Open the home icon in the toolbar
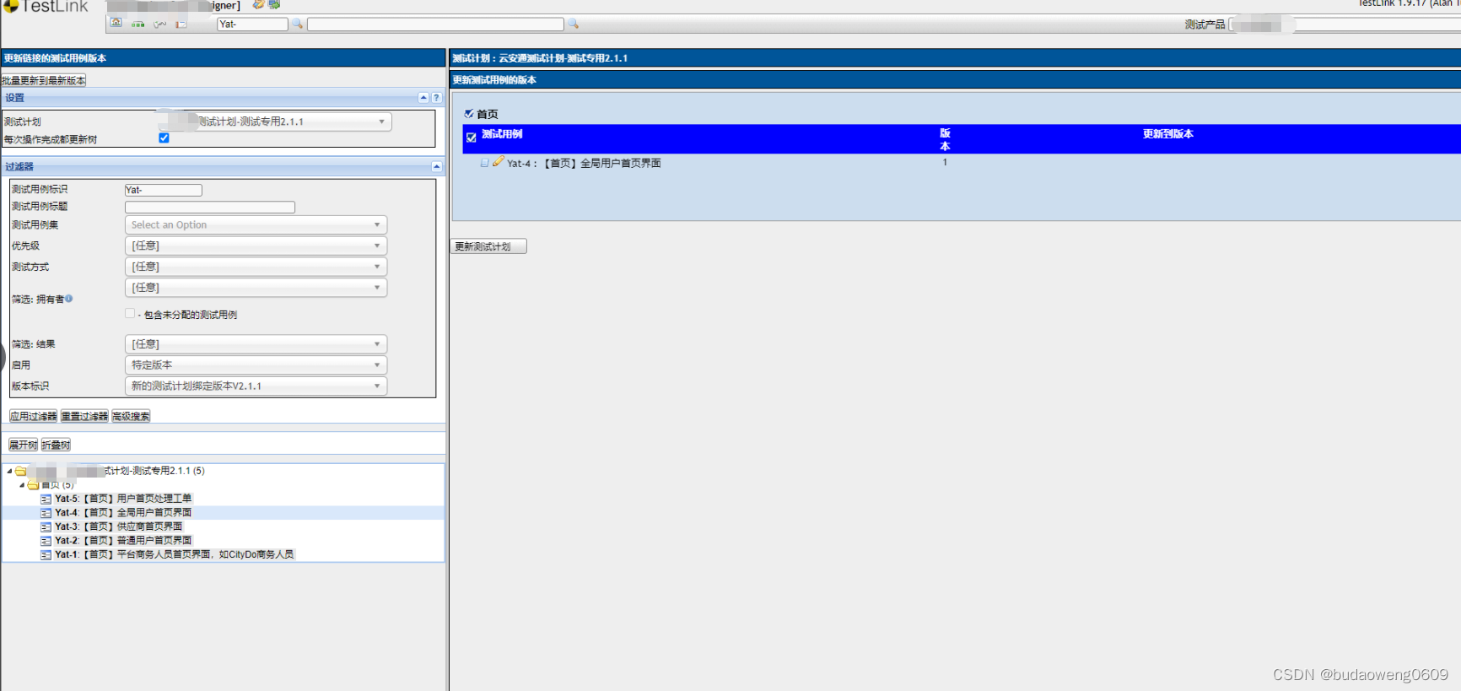1461x691 pixels. pos(116,23)
